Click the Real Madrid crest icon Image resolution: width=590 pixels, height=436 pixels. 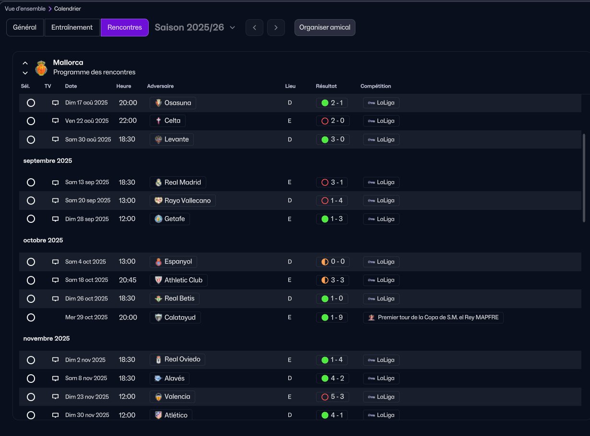(x=158, y=182)
